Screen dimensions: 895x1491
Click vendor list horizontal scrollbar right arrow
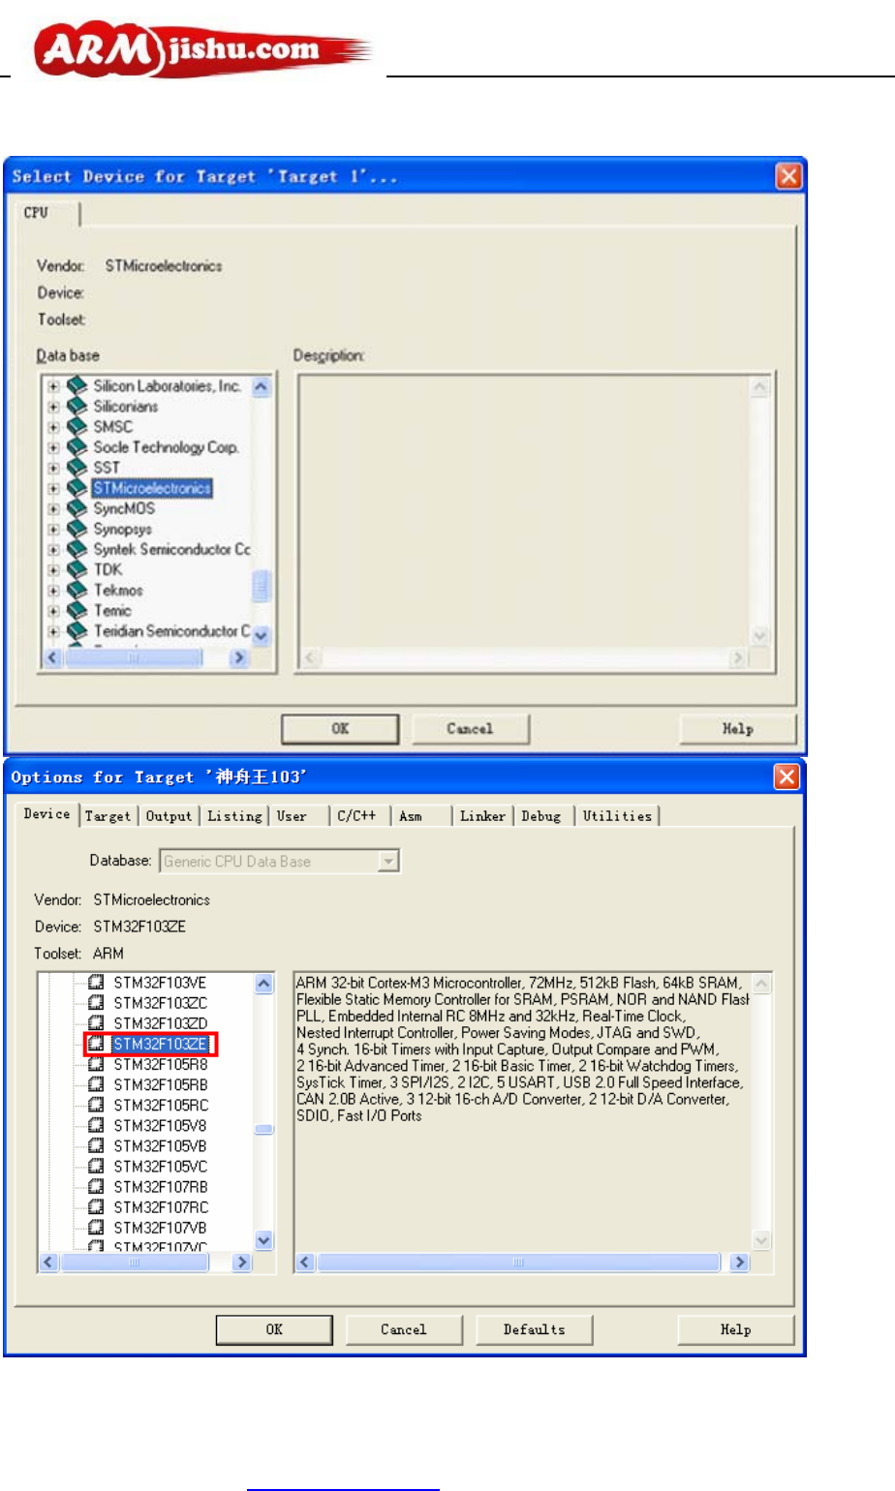238,658
